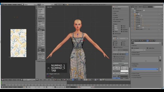Open the Default screen layout selector
This screenshot has width=164, height=92.
click(29, 5)
